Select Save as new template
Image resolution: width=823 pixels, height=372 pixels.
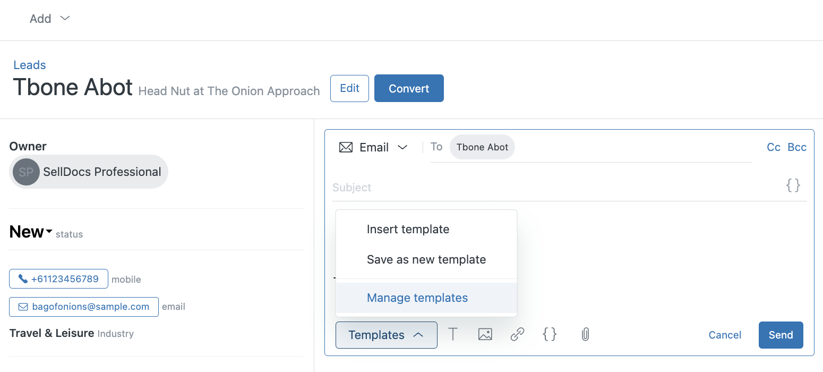point(426,260)
